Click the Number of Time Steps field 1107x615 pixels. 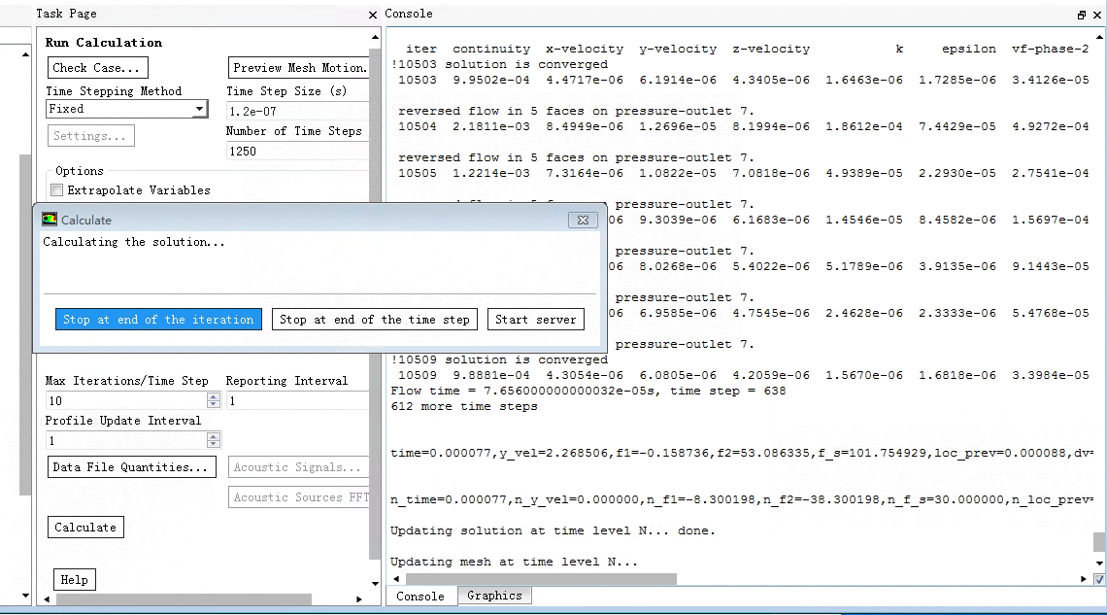tap(296, 151)
